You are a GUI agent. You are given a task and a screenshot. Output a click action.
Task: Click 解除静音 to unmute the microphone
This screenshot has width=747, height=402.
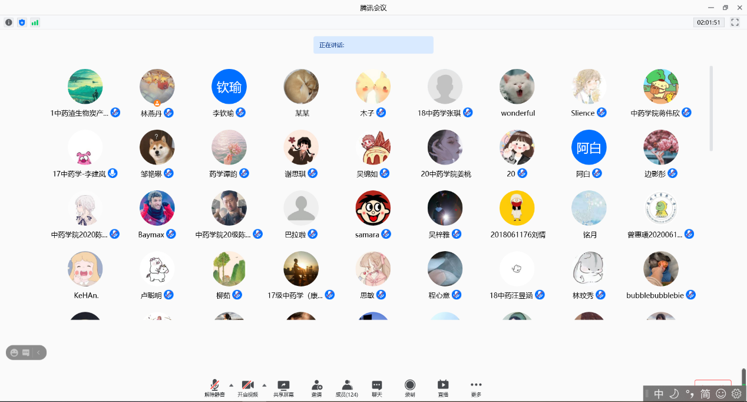(x=214, y=388)
